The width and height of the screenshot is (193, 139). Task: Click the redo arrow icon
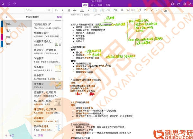[15, 4]
